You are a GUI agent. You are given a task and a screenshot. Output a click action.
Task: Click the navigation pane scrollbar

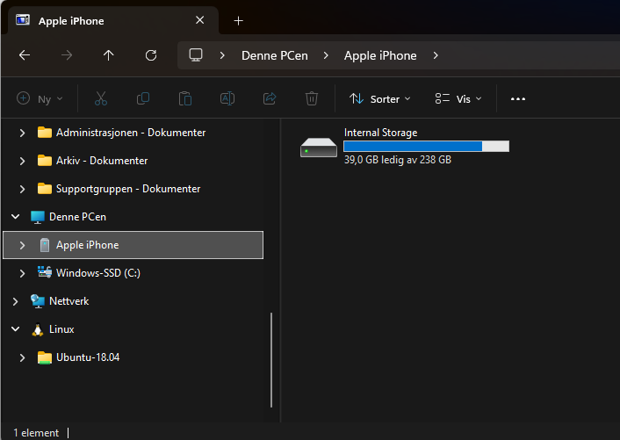pos(271,360)
